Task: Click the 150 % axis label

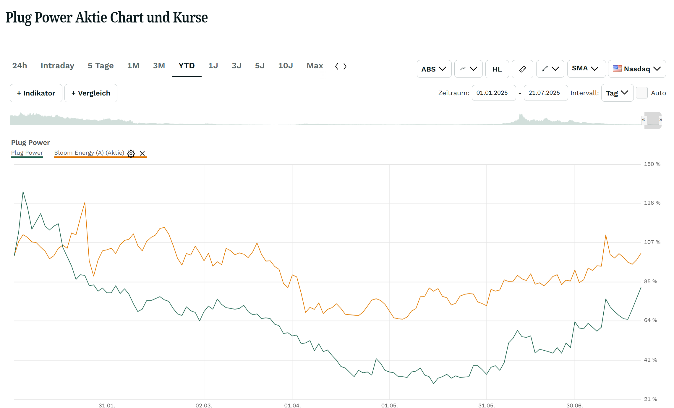Action: click(652, 164)
